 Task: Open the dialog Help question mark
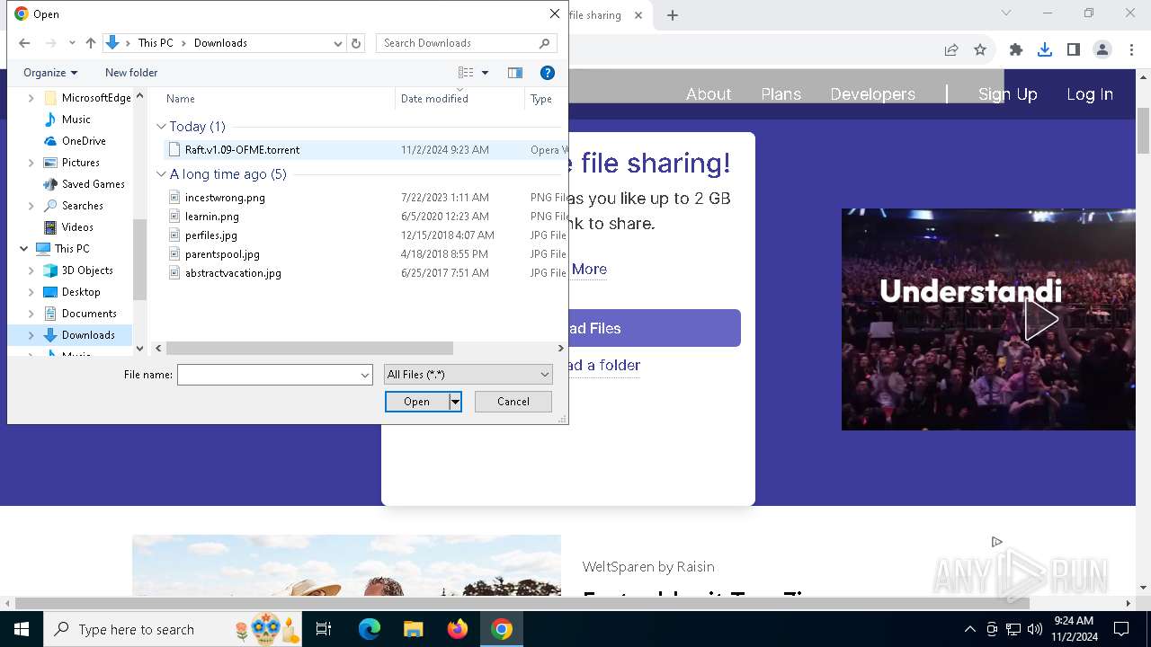pyautogui.click(x=547, y=73)
